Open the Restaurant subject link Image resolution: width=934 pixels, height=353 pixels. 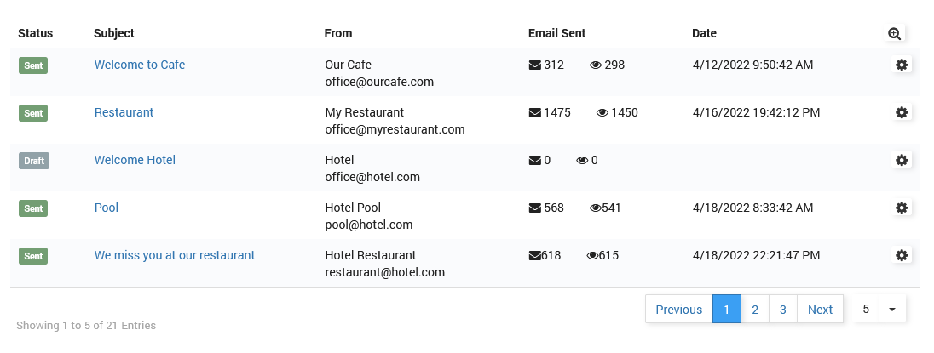pyautogui.click(x=124, y=112)
